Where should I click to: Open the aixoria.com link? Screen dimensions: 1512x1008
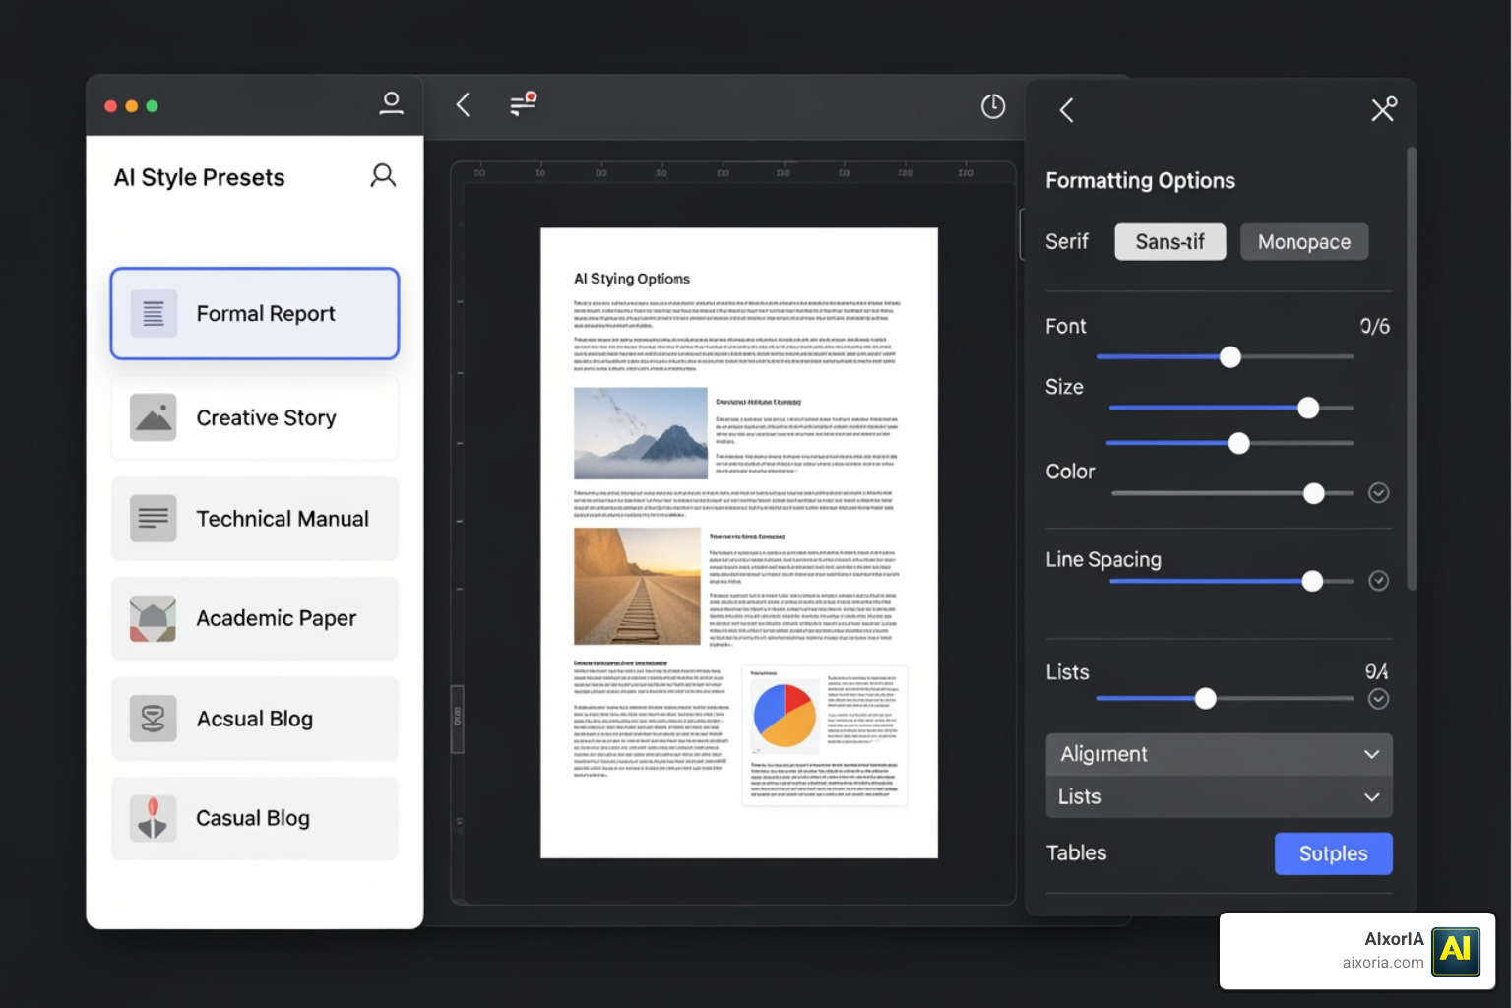(x=1383, y=963)
